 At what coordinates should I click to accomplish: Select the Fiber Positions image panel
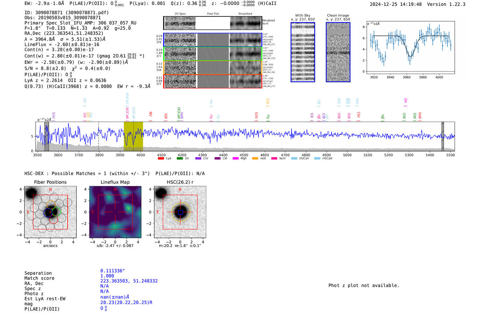pyautogui.click(x=50, y=212)
